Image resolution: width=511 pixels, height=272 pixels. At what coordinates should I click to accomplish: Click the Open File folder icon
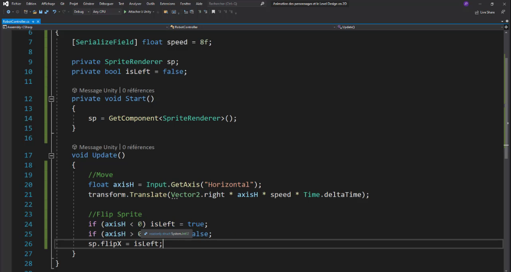(x=35, y=12)
